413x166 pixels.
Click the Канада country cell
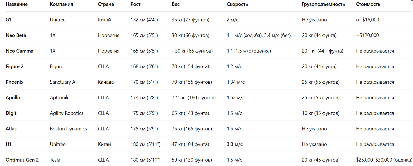coord(106,82)
